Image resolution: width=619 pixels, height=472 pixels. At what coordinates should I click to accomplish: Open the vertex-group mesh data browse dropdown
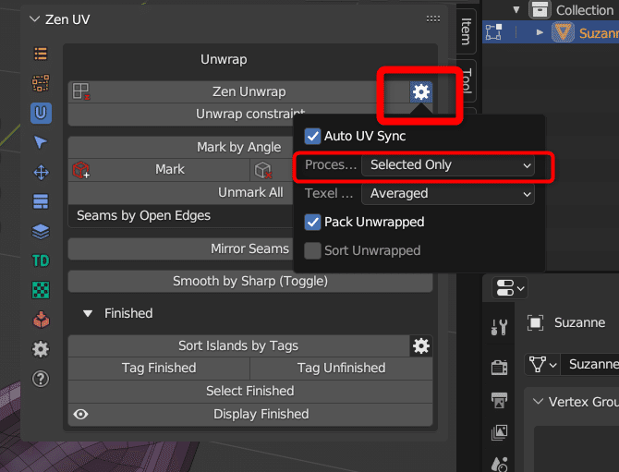[x=542, y=364]
